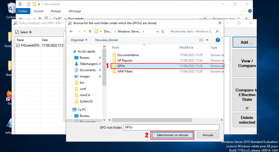Expand the Organiser dropdown menu
The width and height of the screenshot is (279, 152).
coord(79,40)
